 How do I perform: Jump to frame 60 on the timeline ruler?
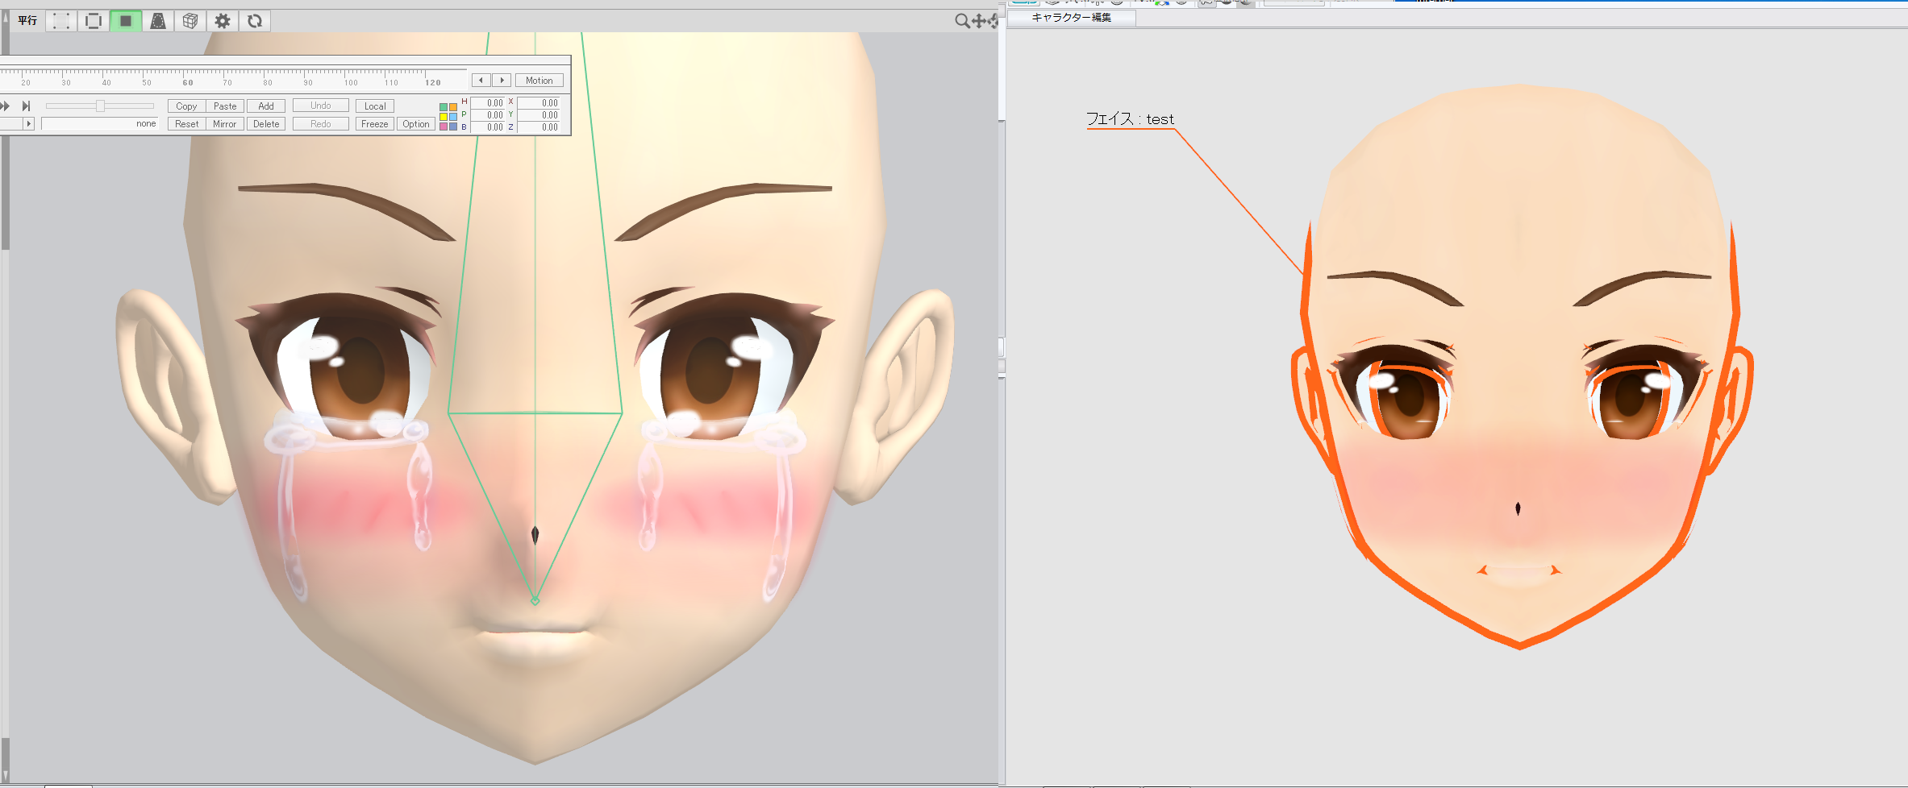click(188, 83)
